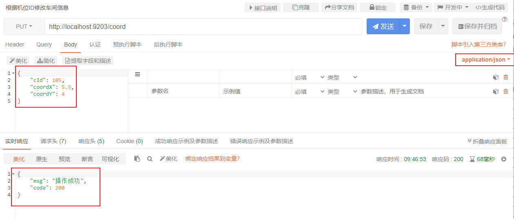514x219 pixels.
Task: Copy response with the clipboard icon
Action: pyautogui.click(x=137, y=159)
